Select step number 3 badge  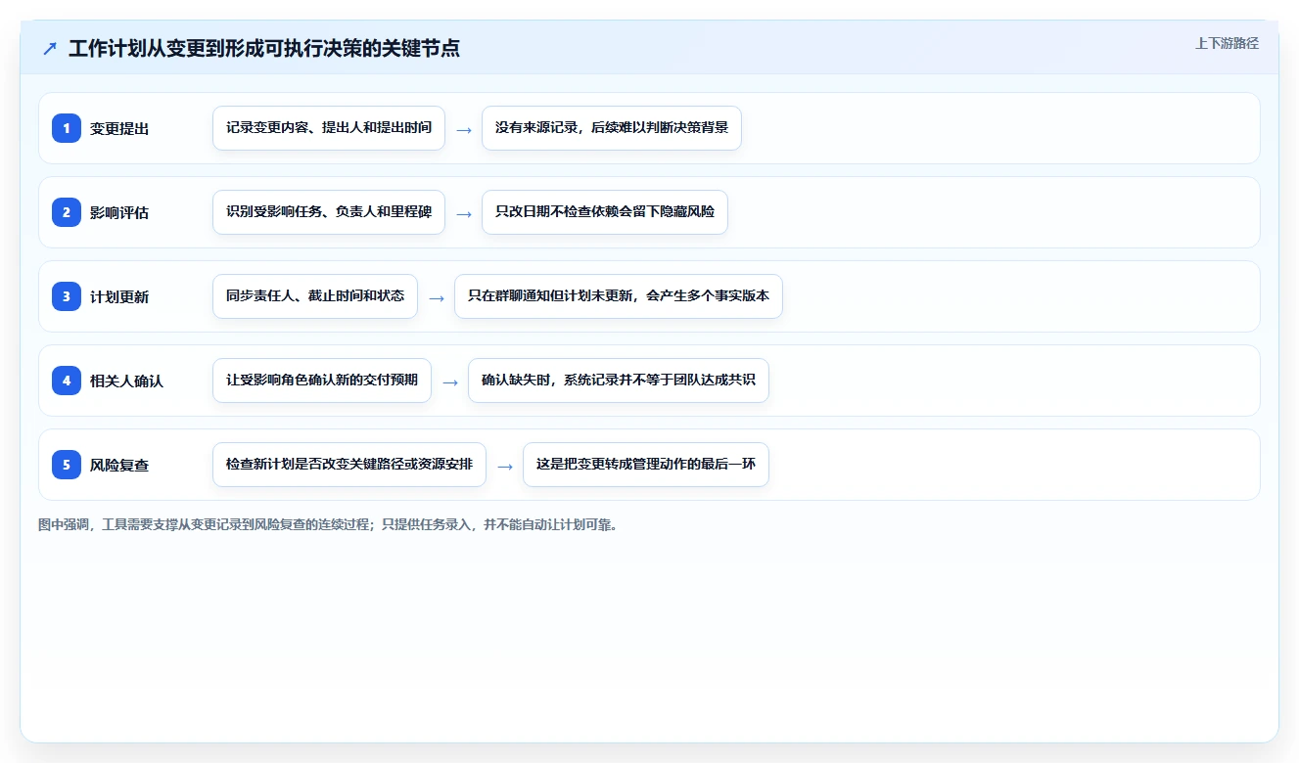point(67,295)
